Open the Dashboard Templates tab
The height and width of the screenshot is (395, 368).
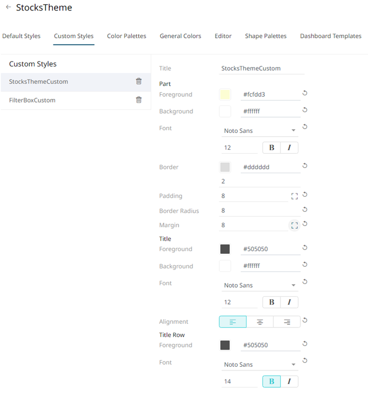pos(331,36)
